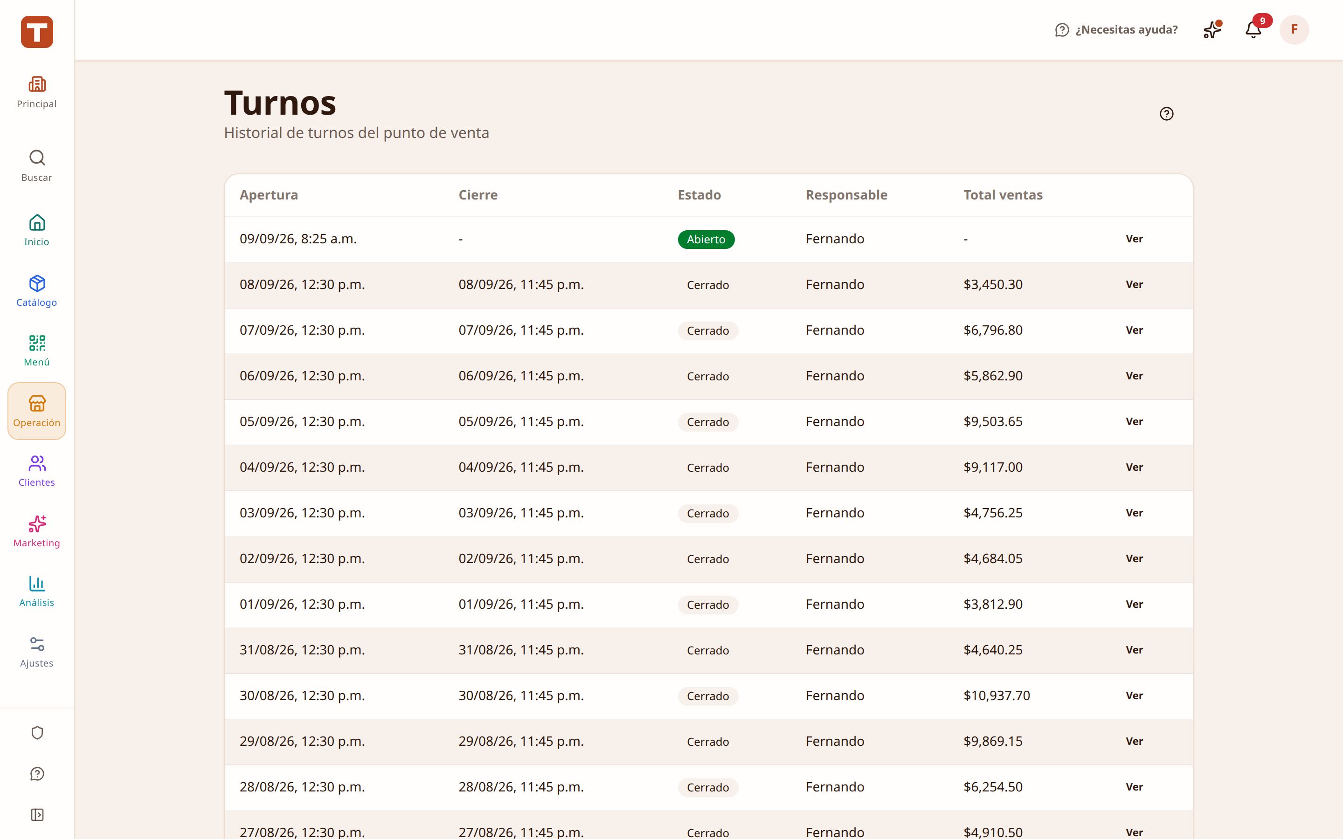The width and height of the screenshot is (1343, 839).
Task: Click Ver for the 04/09/26 shift
Action: (1135, 467)
